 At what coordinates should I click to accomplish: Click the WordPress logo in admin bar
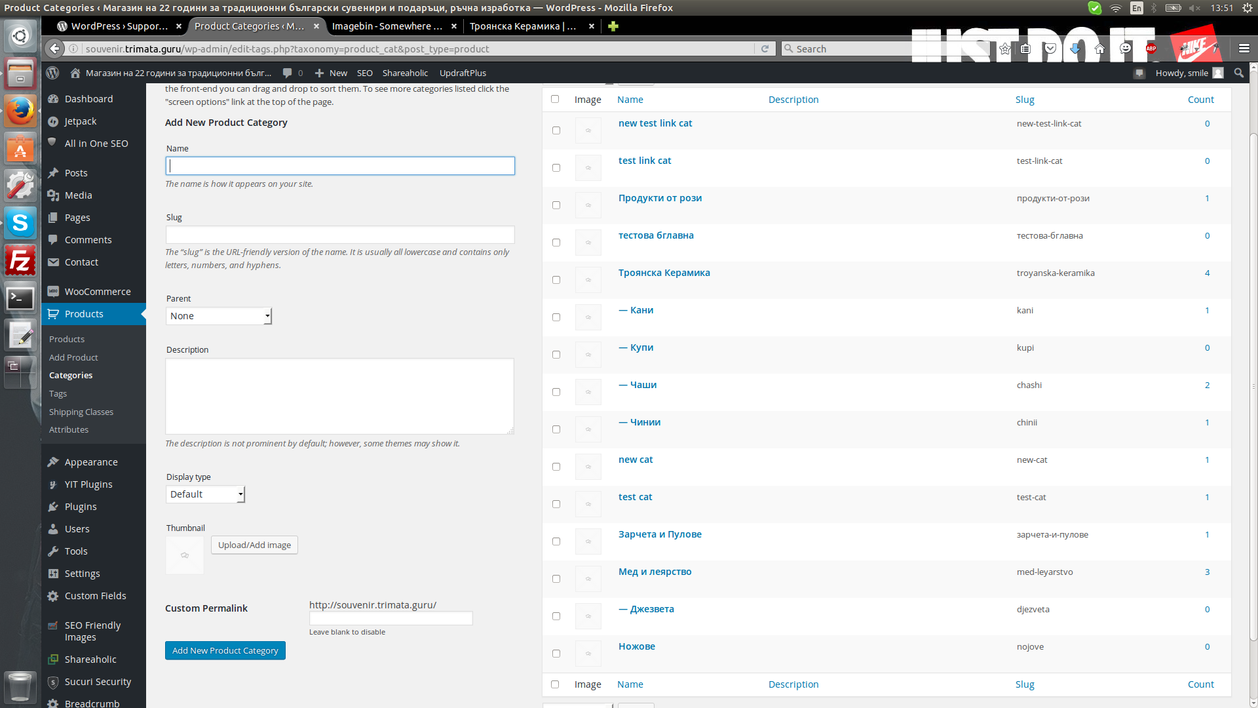[x=53, y=73]
